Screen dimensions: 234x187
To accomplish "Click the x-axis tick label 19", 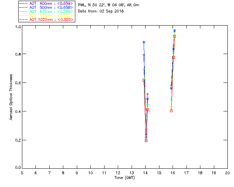I will pyautogui.click(x=214, y=173).
